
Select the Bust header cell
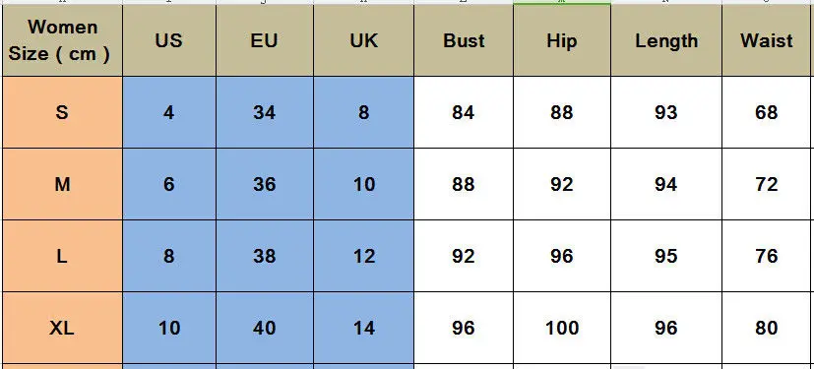point(464,40)
